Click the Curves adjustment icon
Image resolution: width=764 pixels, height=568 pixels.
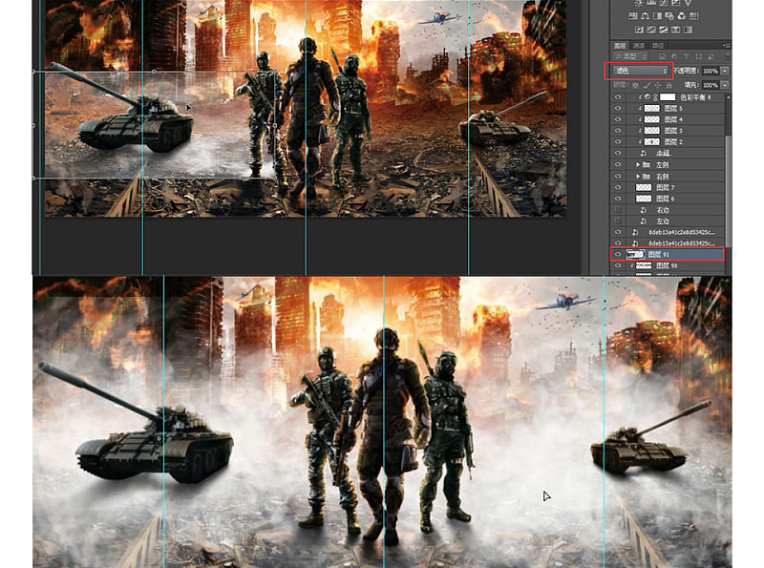pos(664,3)
